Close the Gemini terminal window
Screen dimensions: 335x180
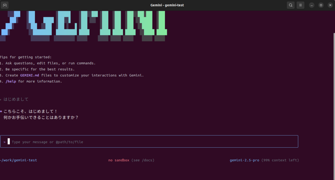(x=330, y=5)
